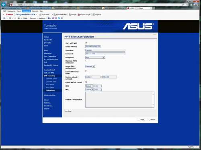Click the Reboot... sidebar link

pyautogui.click(x=47, y=103)
